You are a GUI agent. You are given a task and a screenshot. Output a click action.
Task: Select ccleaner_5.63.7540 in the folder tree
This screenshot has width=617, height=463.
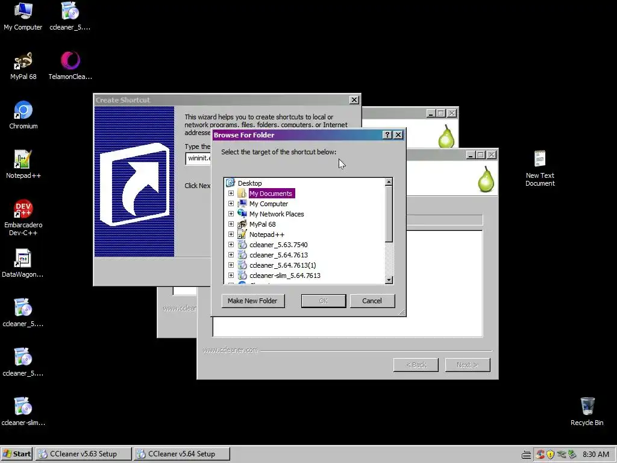tap(278, 245)
